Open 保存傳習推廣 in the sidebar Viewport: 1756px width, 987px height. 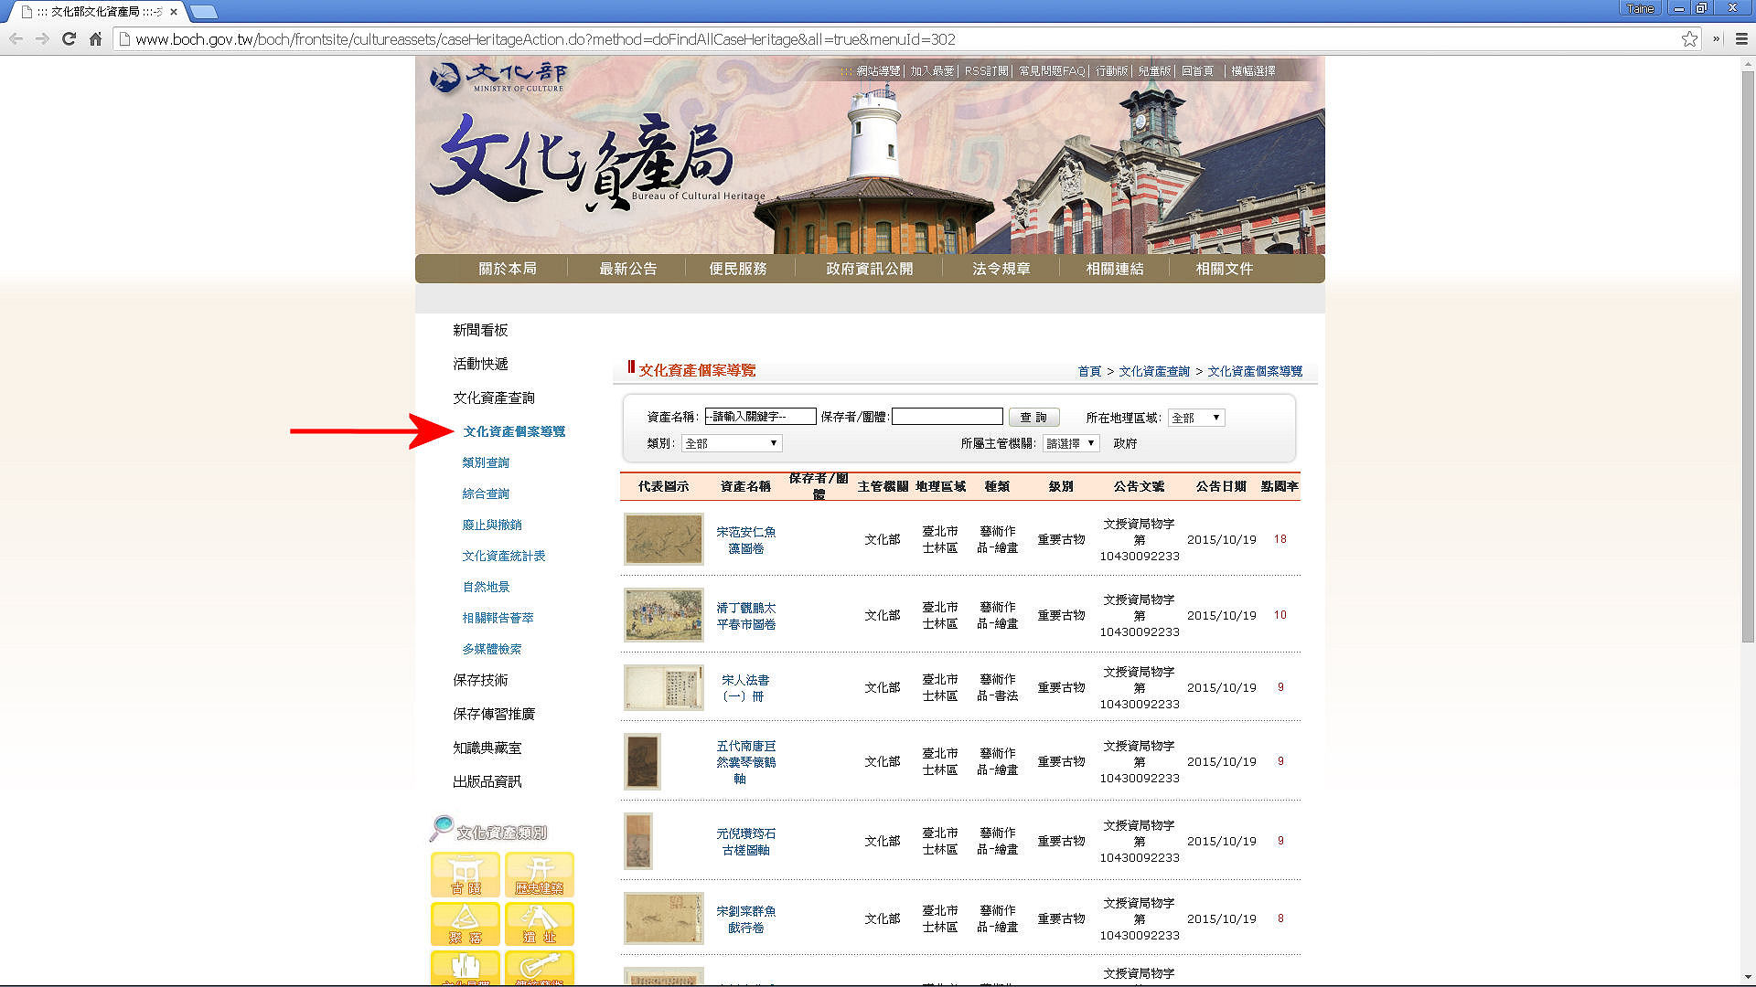pos(494,714)
